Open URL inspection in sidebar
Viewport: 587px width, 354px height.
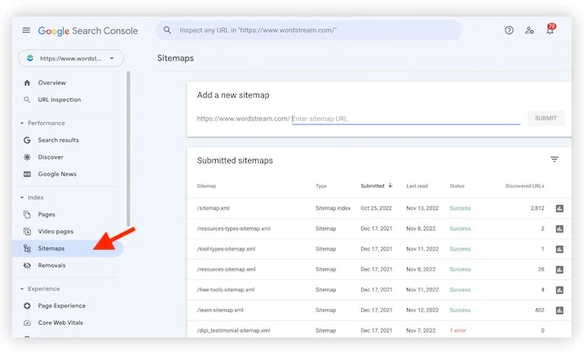coord(60,100)
